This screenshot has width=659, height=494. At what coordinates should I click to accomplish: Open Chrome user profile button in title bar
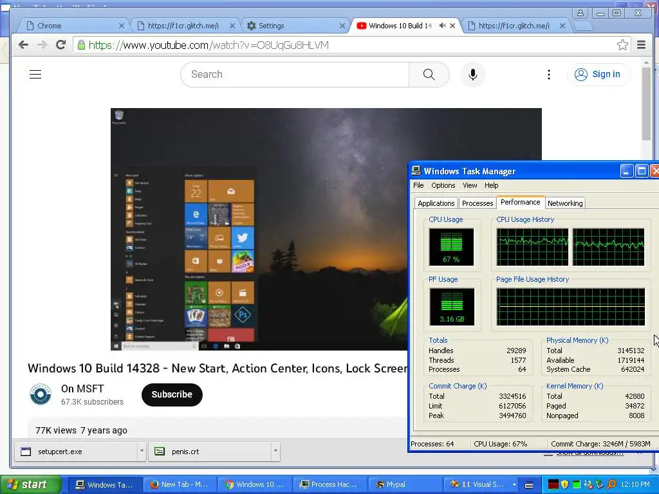[580, 13]
